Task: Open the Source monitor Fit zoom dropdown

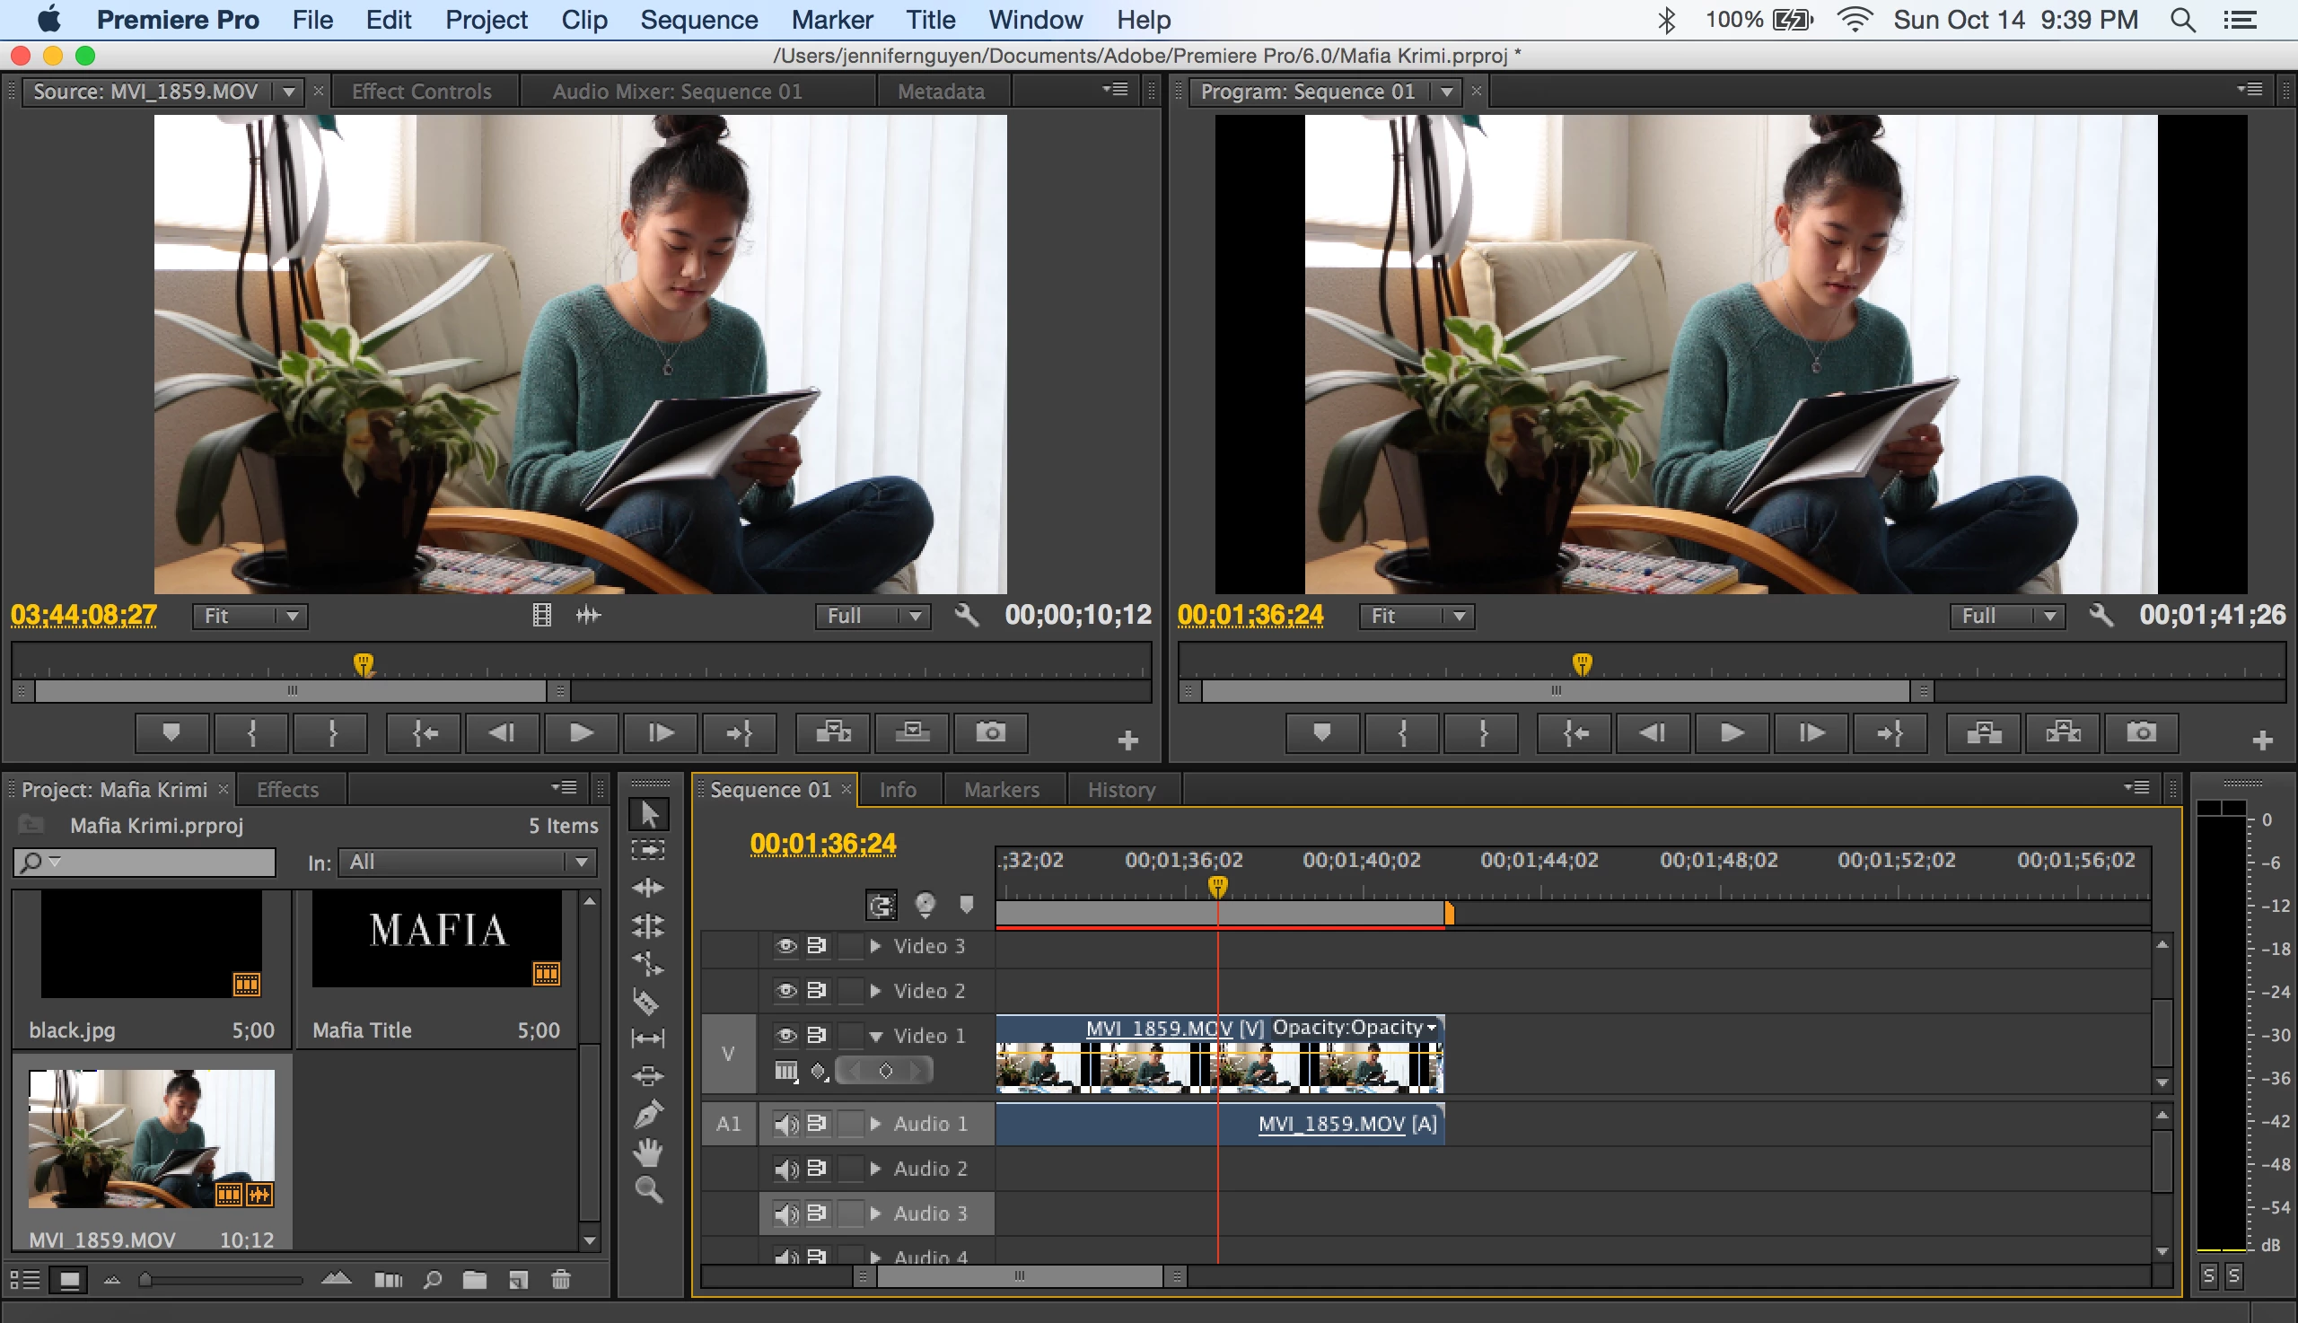Action: 250,616
